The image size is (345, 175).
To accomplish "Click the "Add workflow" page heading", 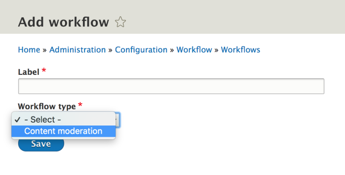I will (63, 22).
